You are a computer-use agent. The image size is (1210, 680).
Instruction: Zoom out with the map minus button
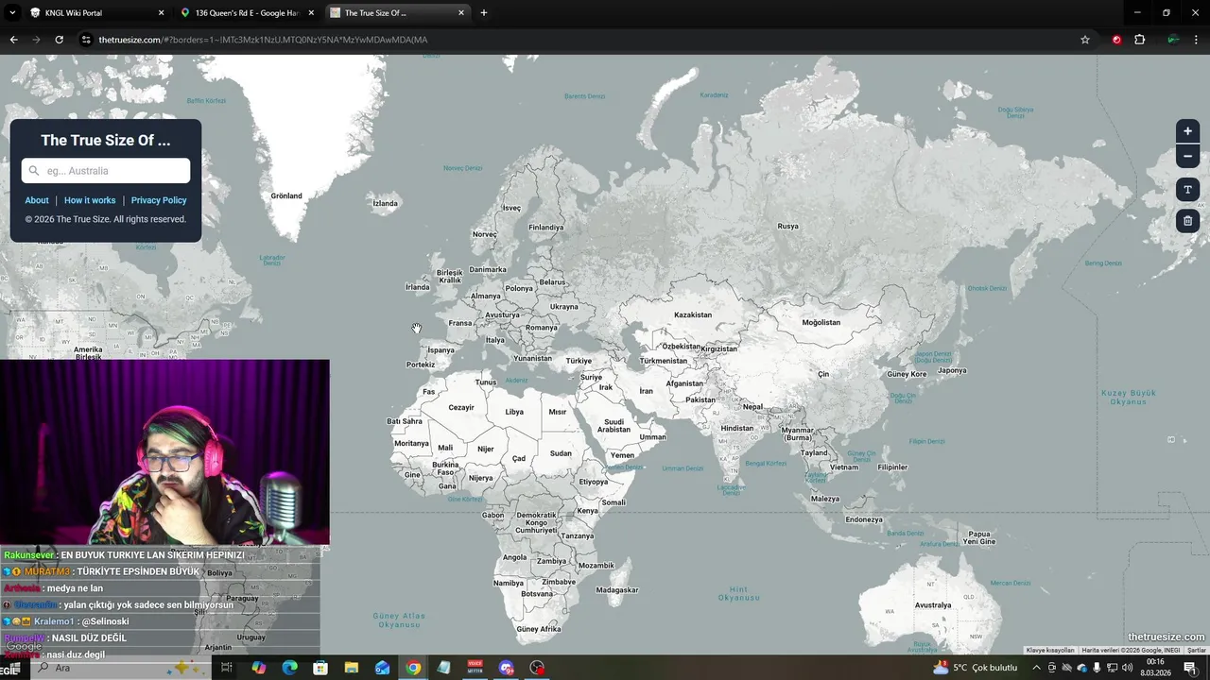click(1187, 156)
